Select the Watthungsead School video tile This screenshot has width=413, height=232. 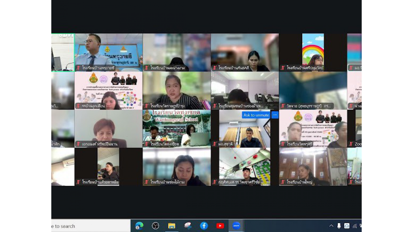pyautogui.click(x=177, y=128)
